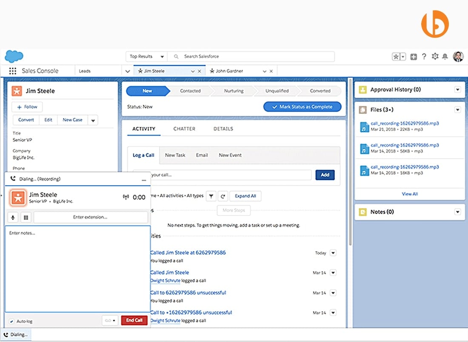Click Mark Status as Complete

[302, 107]
